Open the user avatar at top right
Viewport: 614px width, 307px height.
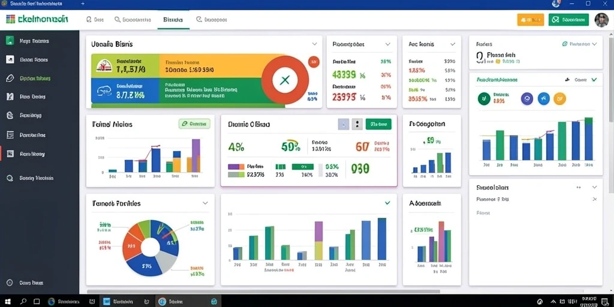click(601, 20)
